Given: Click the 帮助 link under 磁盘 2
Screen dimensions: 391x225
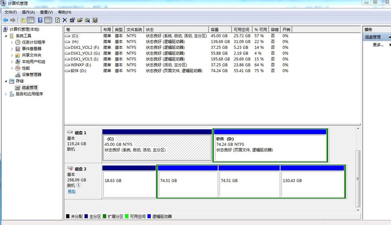Looking at the screenshot, I should (x=71, y=191).
